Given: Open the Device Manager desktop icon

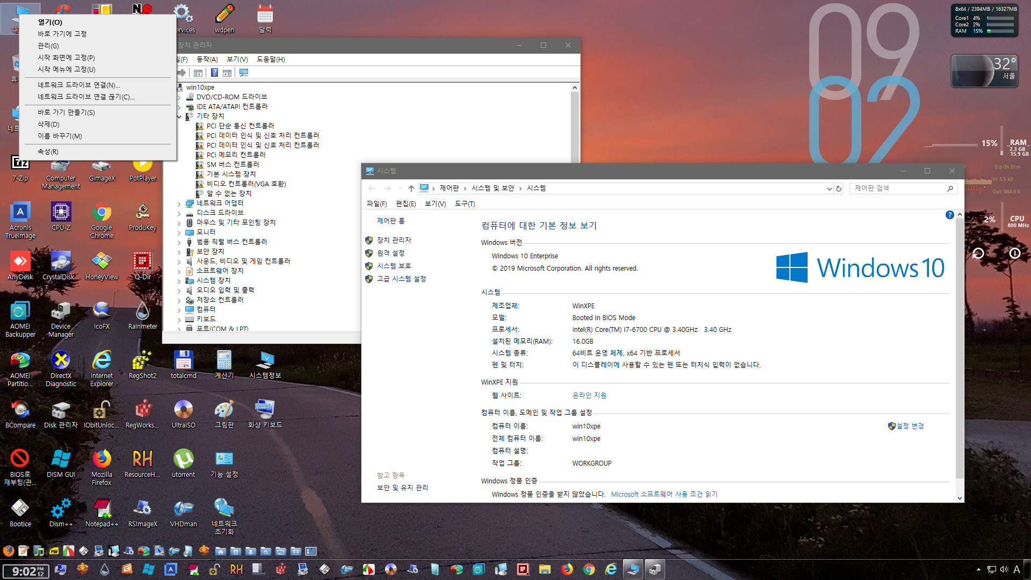Looking at the screenshot, I should [x=61, y=319].
